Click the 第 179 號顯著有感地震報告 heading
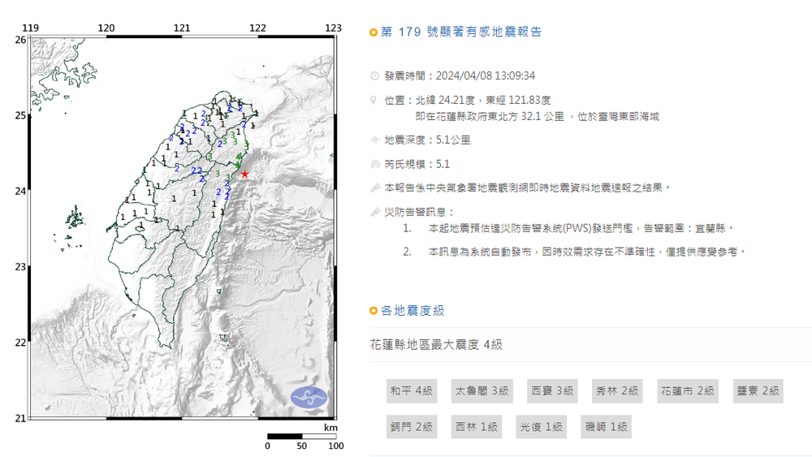This screenshot has height=457, width=812. pos(461,32)
